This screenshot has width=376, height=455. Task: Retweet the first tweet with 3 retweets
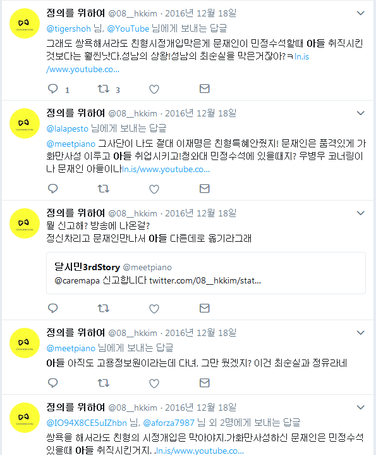pos(104,89)
